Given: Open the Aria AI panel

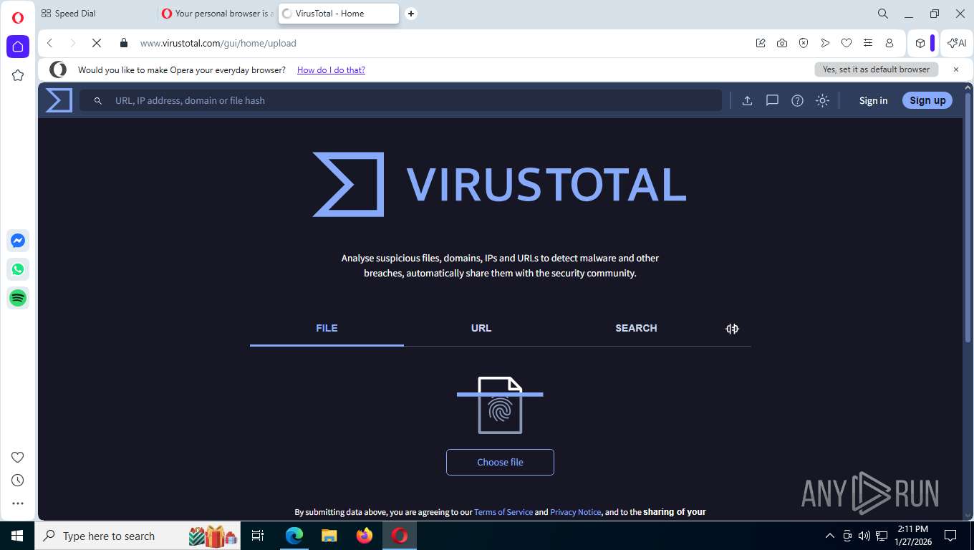Looking at the screenshot, I should click(957, 43).
